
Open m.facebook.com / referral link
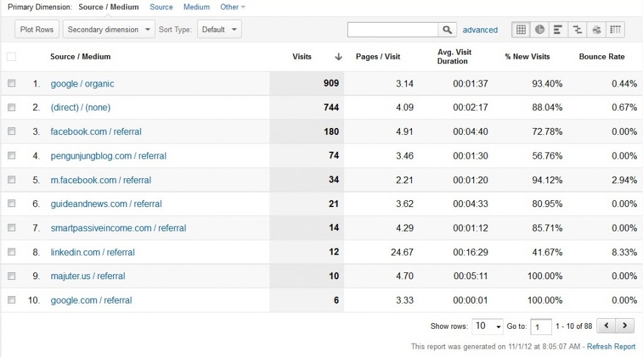(101, 180)
